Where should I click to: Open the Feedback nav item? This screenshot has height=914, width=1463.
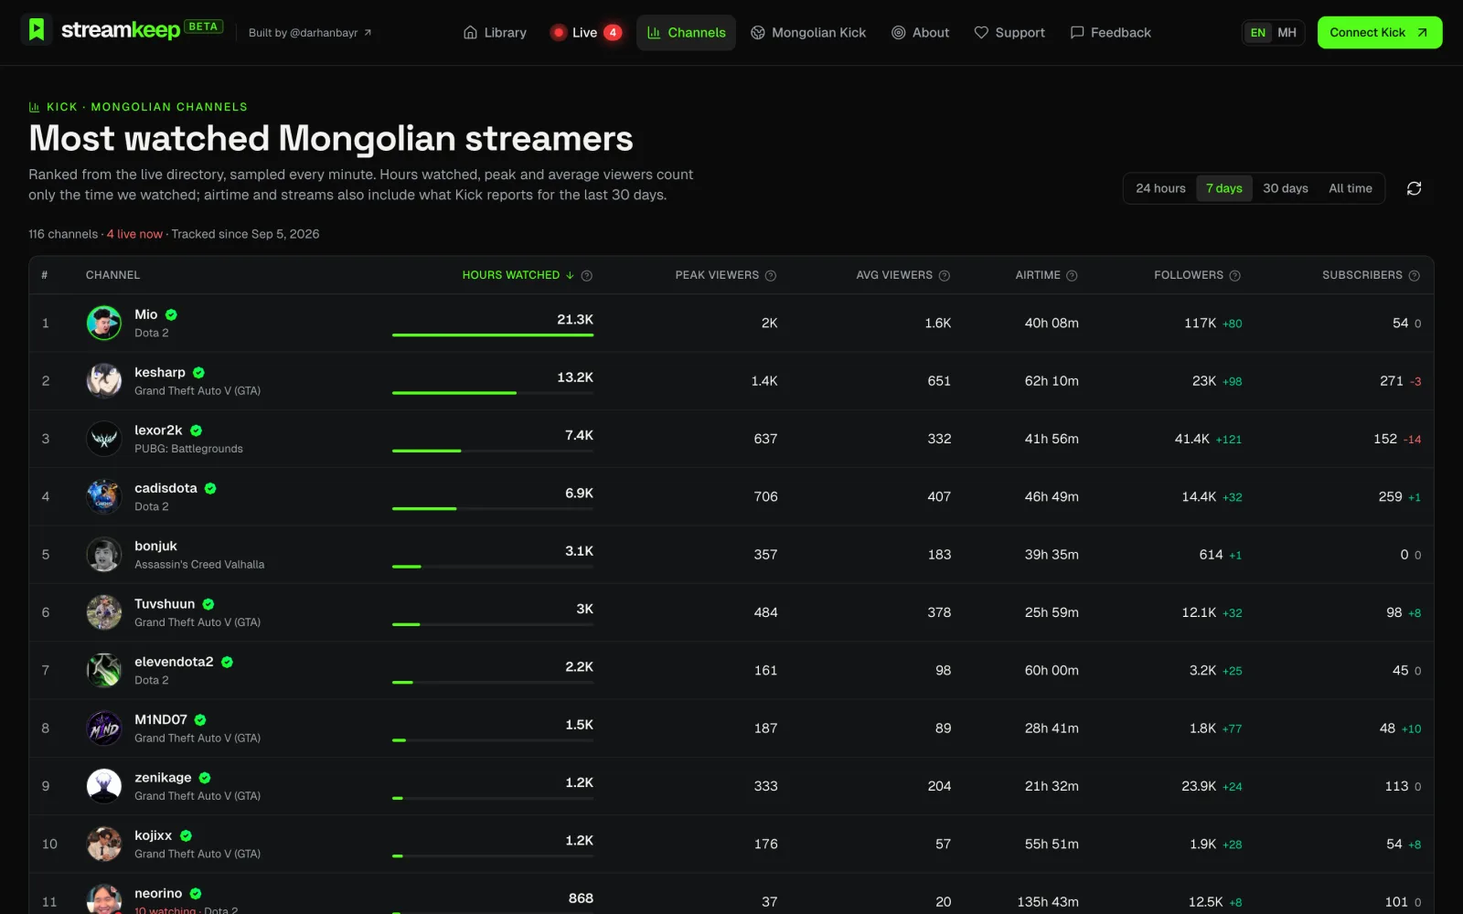(1111, 32)
